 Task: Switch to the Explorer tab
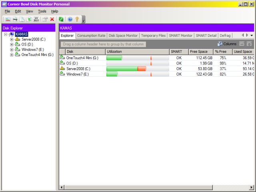(67, 36)
